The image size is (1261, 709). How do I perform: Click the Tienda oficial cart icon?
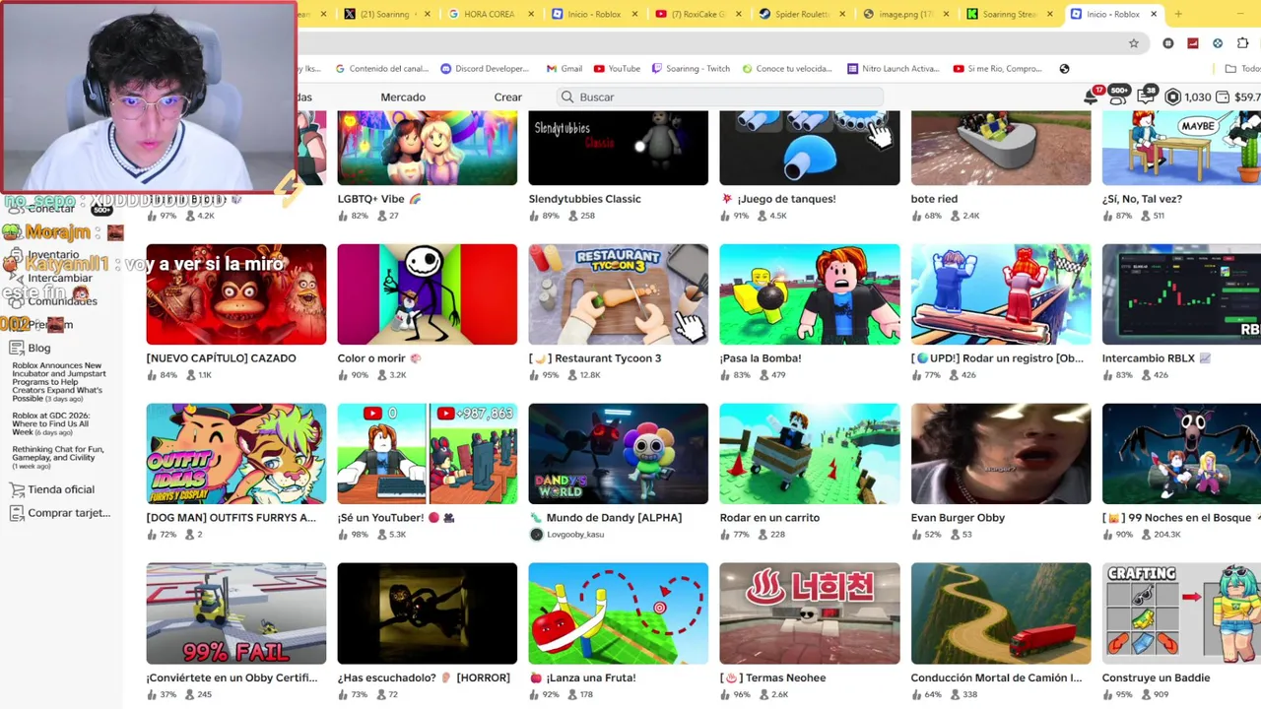coord(16,489)
